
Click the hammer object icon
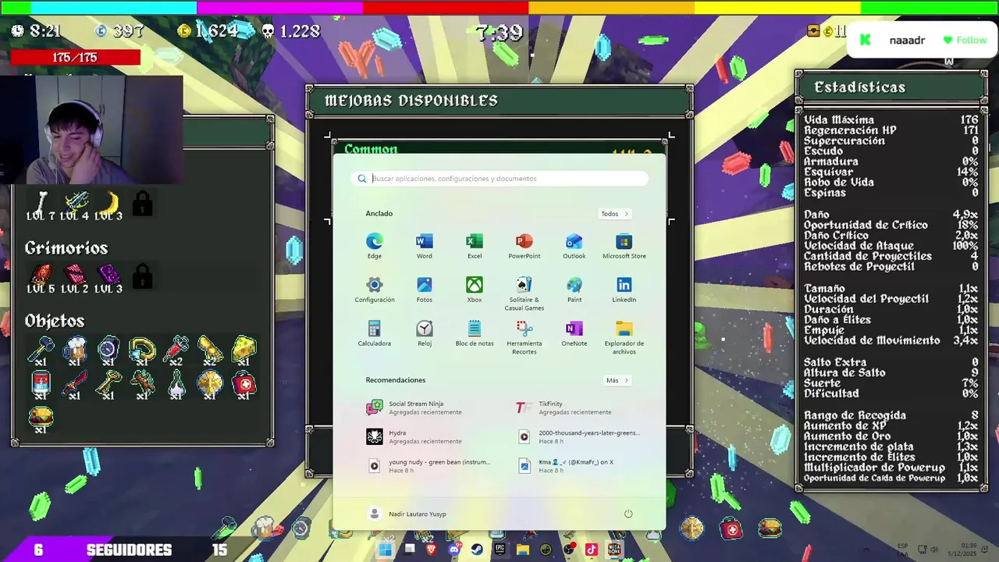point(41,350)
